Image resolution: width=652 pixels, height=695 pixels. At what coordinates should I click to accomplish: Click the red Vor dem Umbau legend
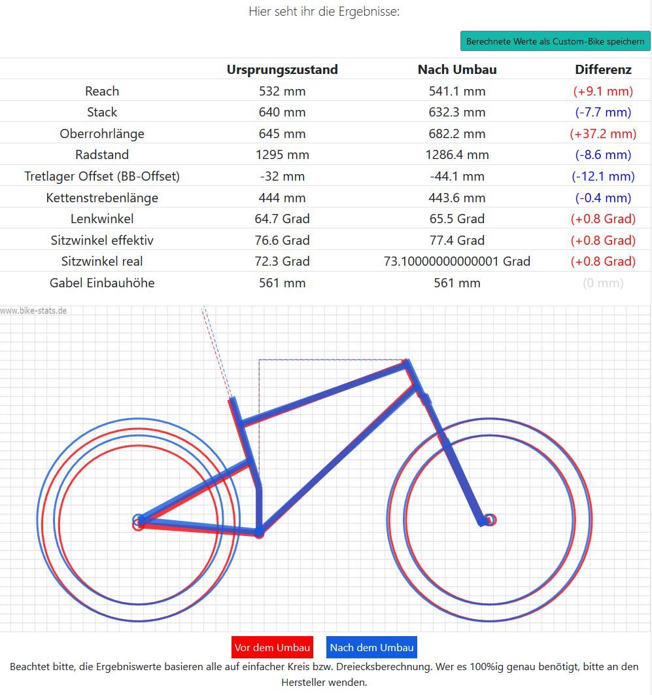click(272, 647)
